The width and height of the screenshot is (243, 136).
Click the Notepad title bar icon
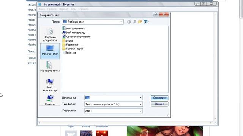pyautogui.click(x=39, y=4)
